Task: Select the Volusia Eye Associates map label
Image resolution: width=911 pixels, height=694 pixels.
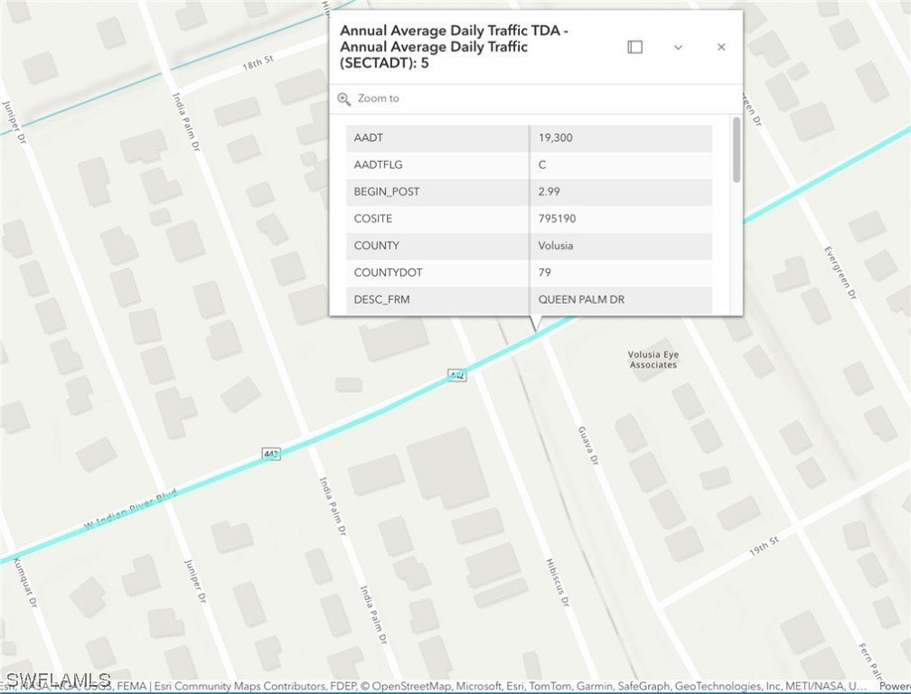Action: 653,360
